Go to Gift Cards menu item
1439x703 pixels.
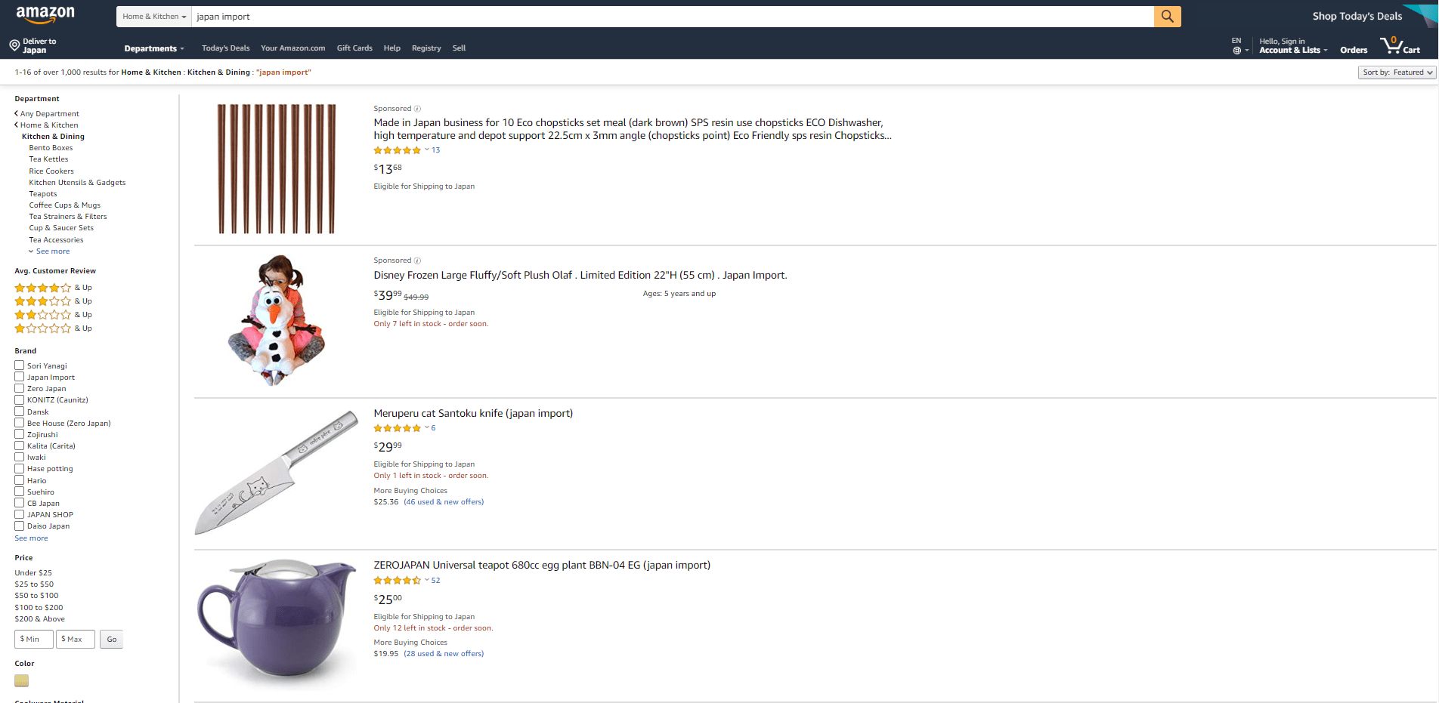(x=354, y=48)
